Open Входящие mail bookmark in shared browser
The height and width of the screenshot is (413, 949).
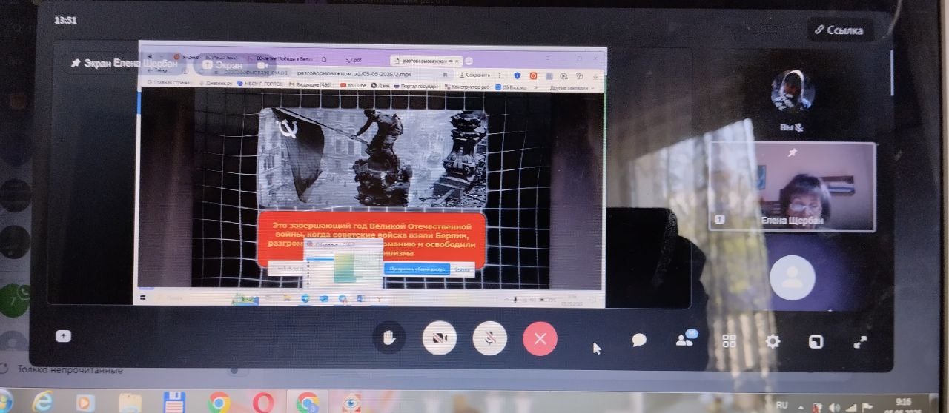tap(310, 85)
